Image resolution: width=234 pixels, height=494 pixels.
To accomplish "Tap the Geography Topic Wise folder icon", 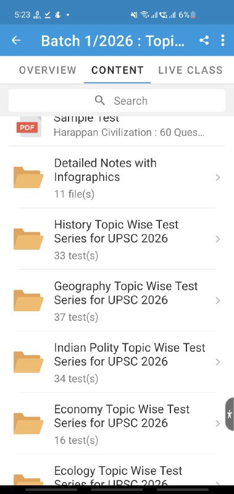I will coord(28,300).
